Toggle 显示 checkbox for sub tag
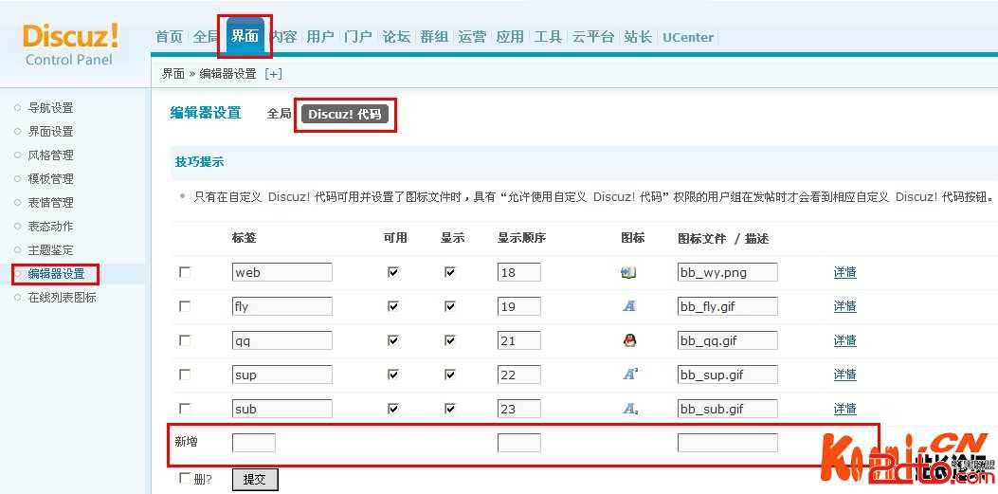 (450, 408)
